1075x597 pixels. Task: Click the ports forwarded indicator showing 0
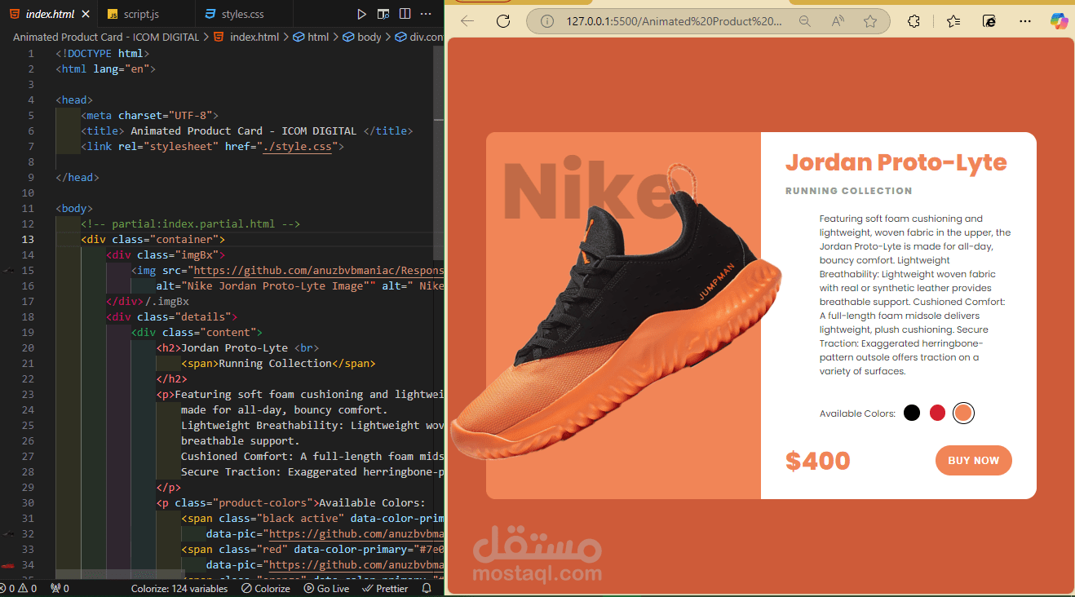point(60,588)
